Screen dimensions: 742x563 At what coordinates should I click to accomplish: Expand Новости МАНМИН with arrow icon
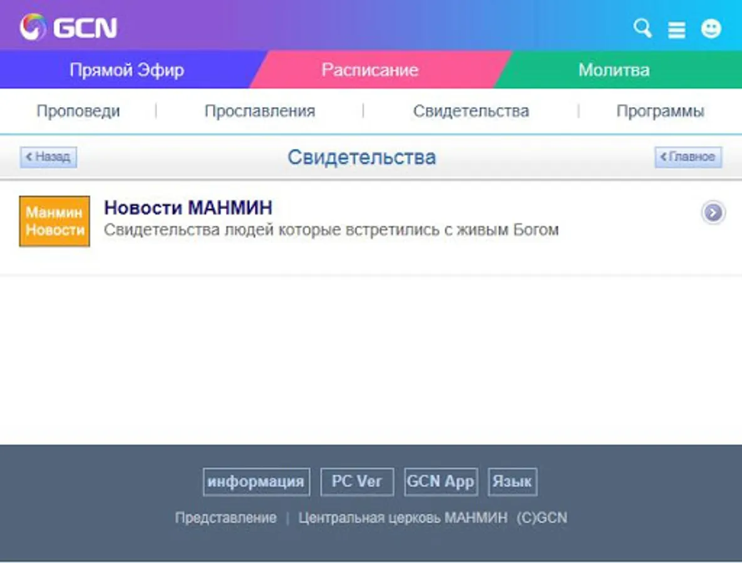[713, 212]
